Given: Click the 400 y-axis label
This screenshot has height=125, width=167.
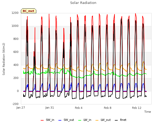Looking at the screenshot, I should pyautogui.click(x=16, y=65).
